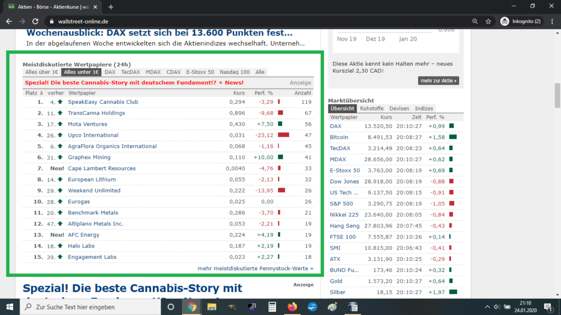561x315 pixels.
Task: Go back to the previous page
Action: click(9, 21)
